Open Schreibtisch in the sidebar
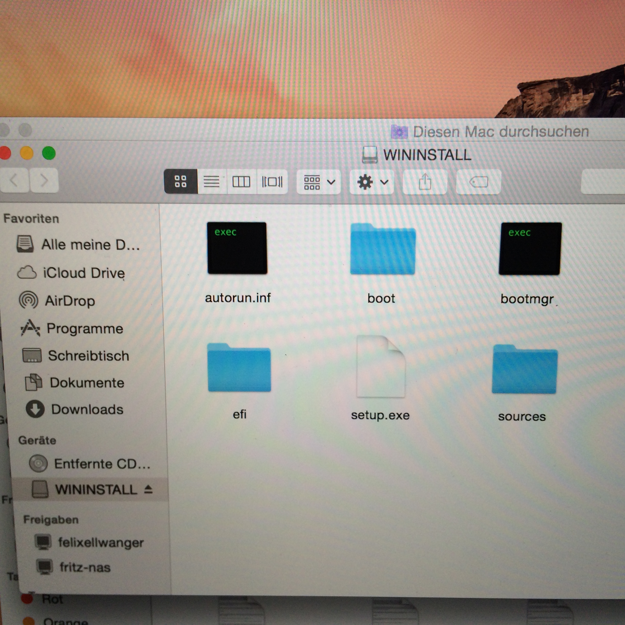Image resolution: width=625 pixels, height=625 pixels. [88, 356]
